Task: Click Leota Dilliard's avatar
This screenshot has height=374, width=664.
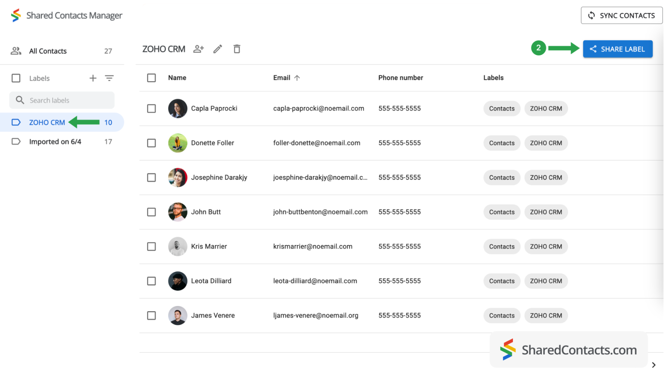Action: pos(178,281)
